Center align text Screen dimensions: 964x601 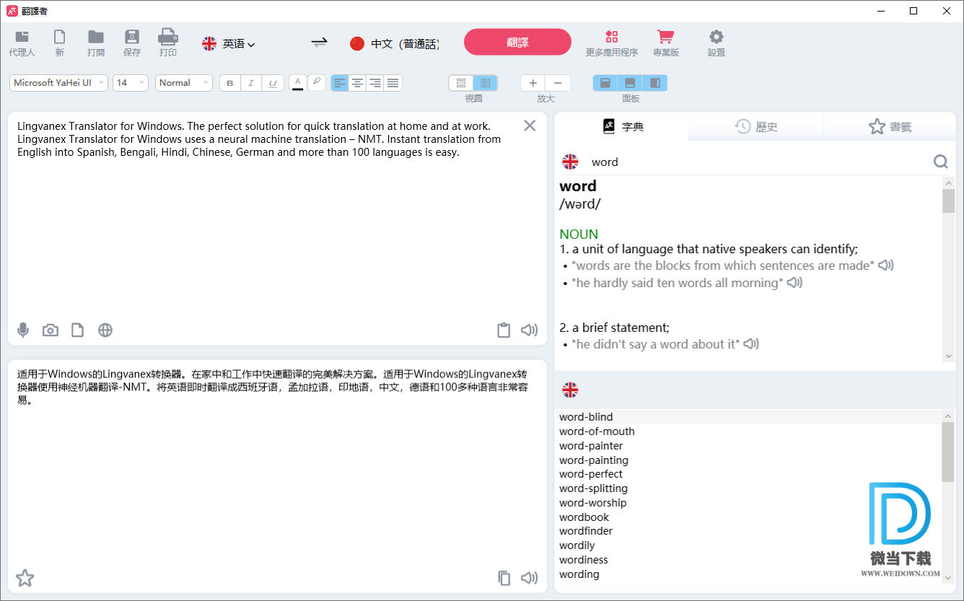(357, 83)
